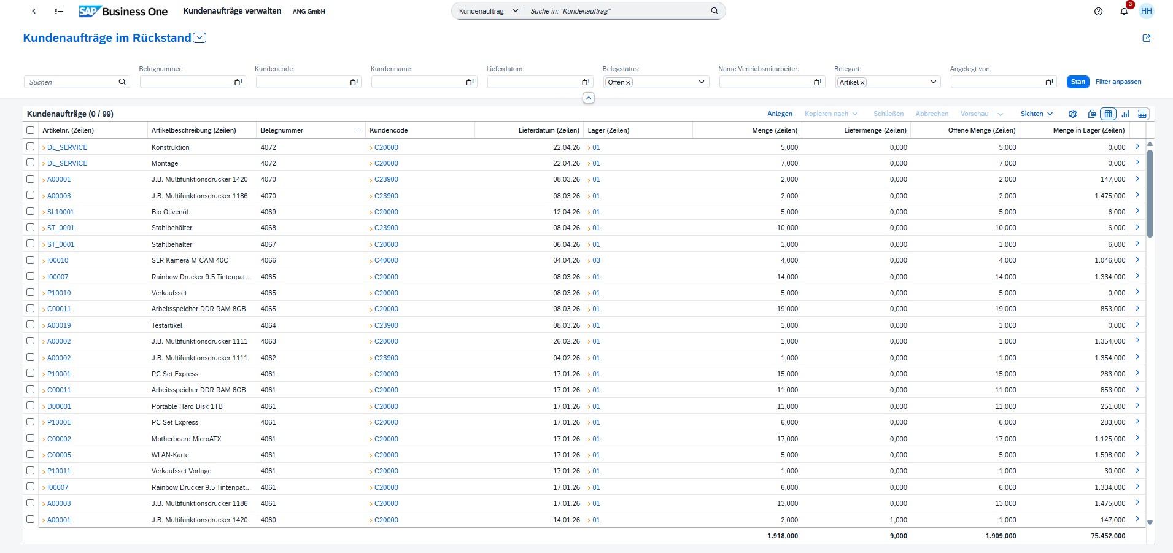Click the export to spreadsheet icon
This screenshot has height=553, width=1173.
click(x=1092, y=114)
